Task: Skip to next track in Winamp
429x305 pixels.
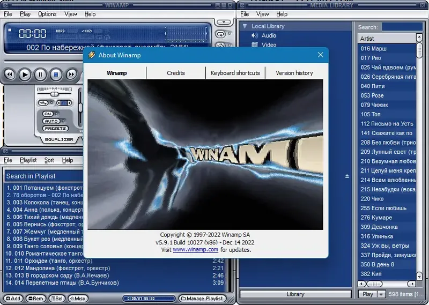Action: (71, 75)
